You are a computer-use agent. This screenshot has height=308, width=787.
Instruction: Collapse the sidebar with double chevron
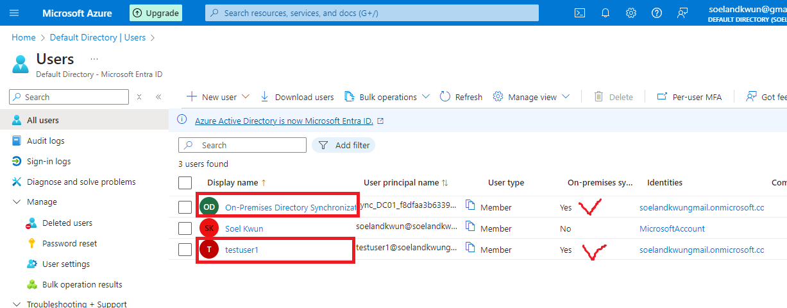(158, 97)
